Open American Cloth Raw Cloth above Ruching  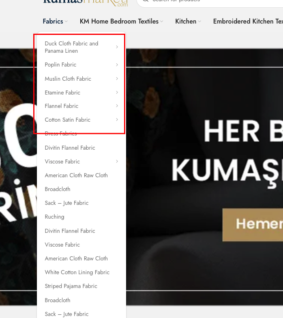(x=76, y=175)
